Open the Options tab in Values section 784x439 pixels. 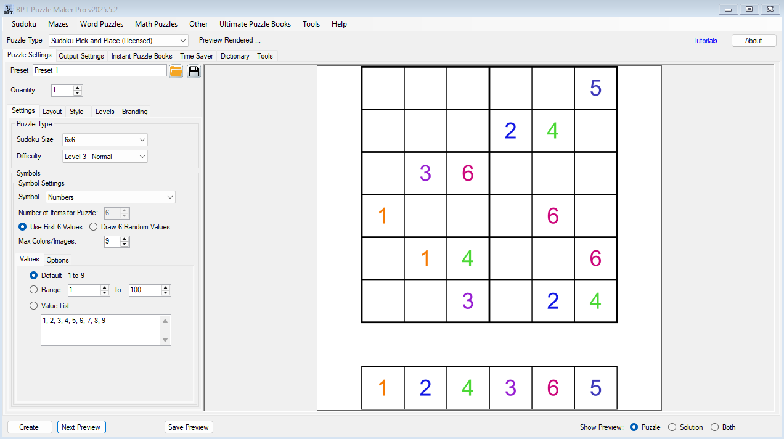pos(57,260)
